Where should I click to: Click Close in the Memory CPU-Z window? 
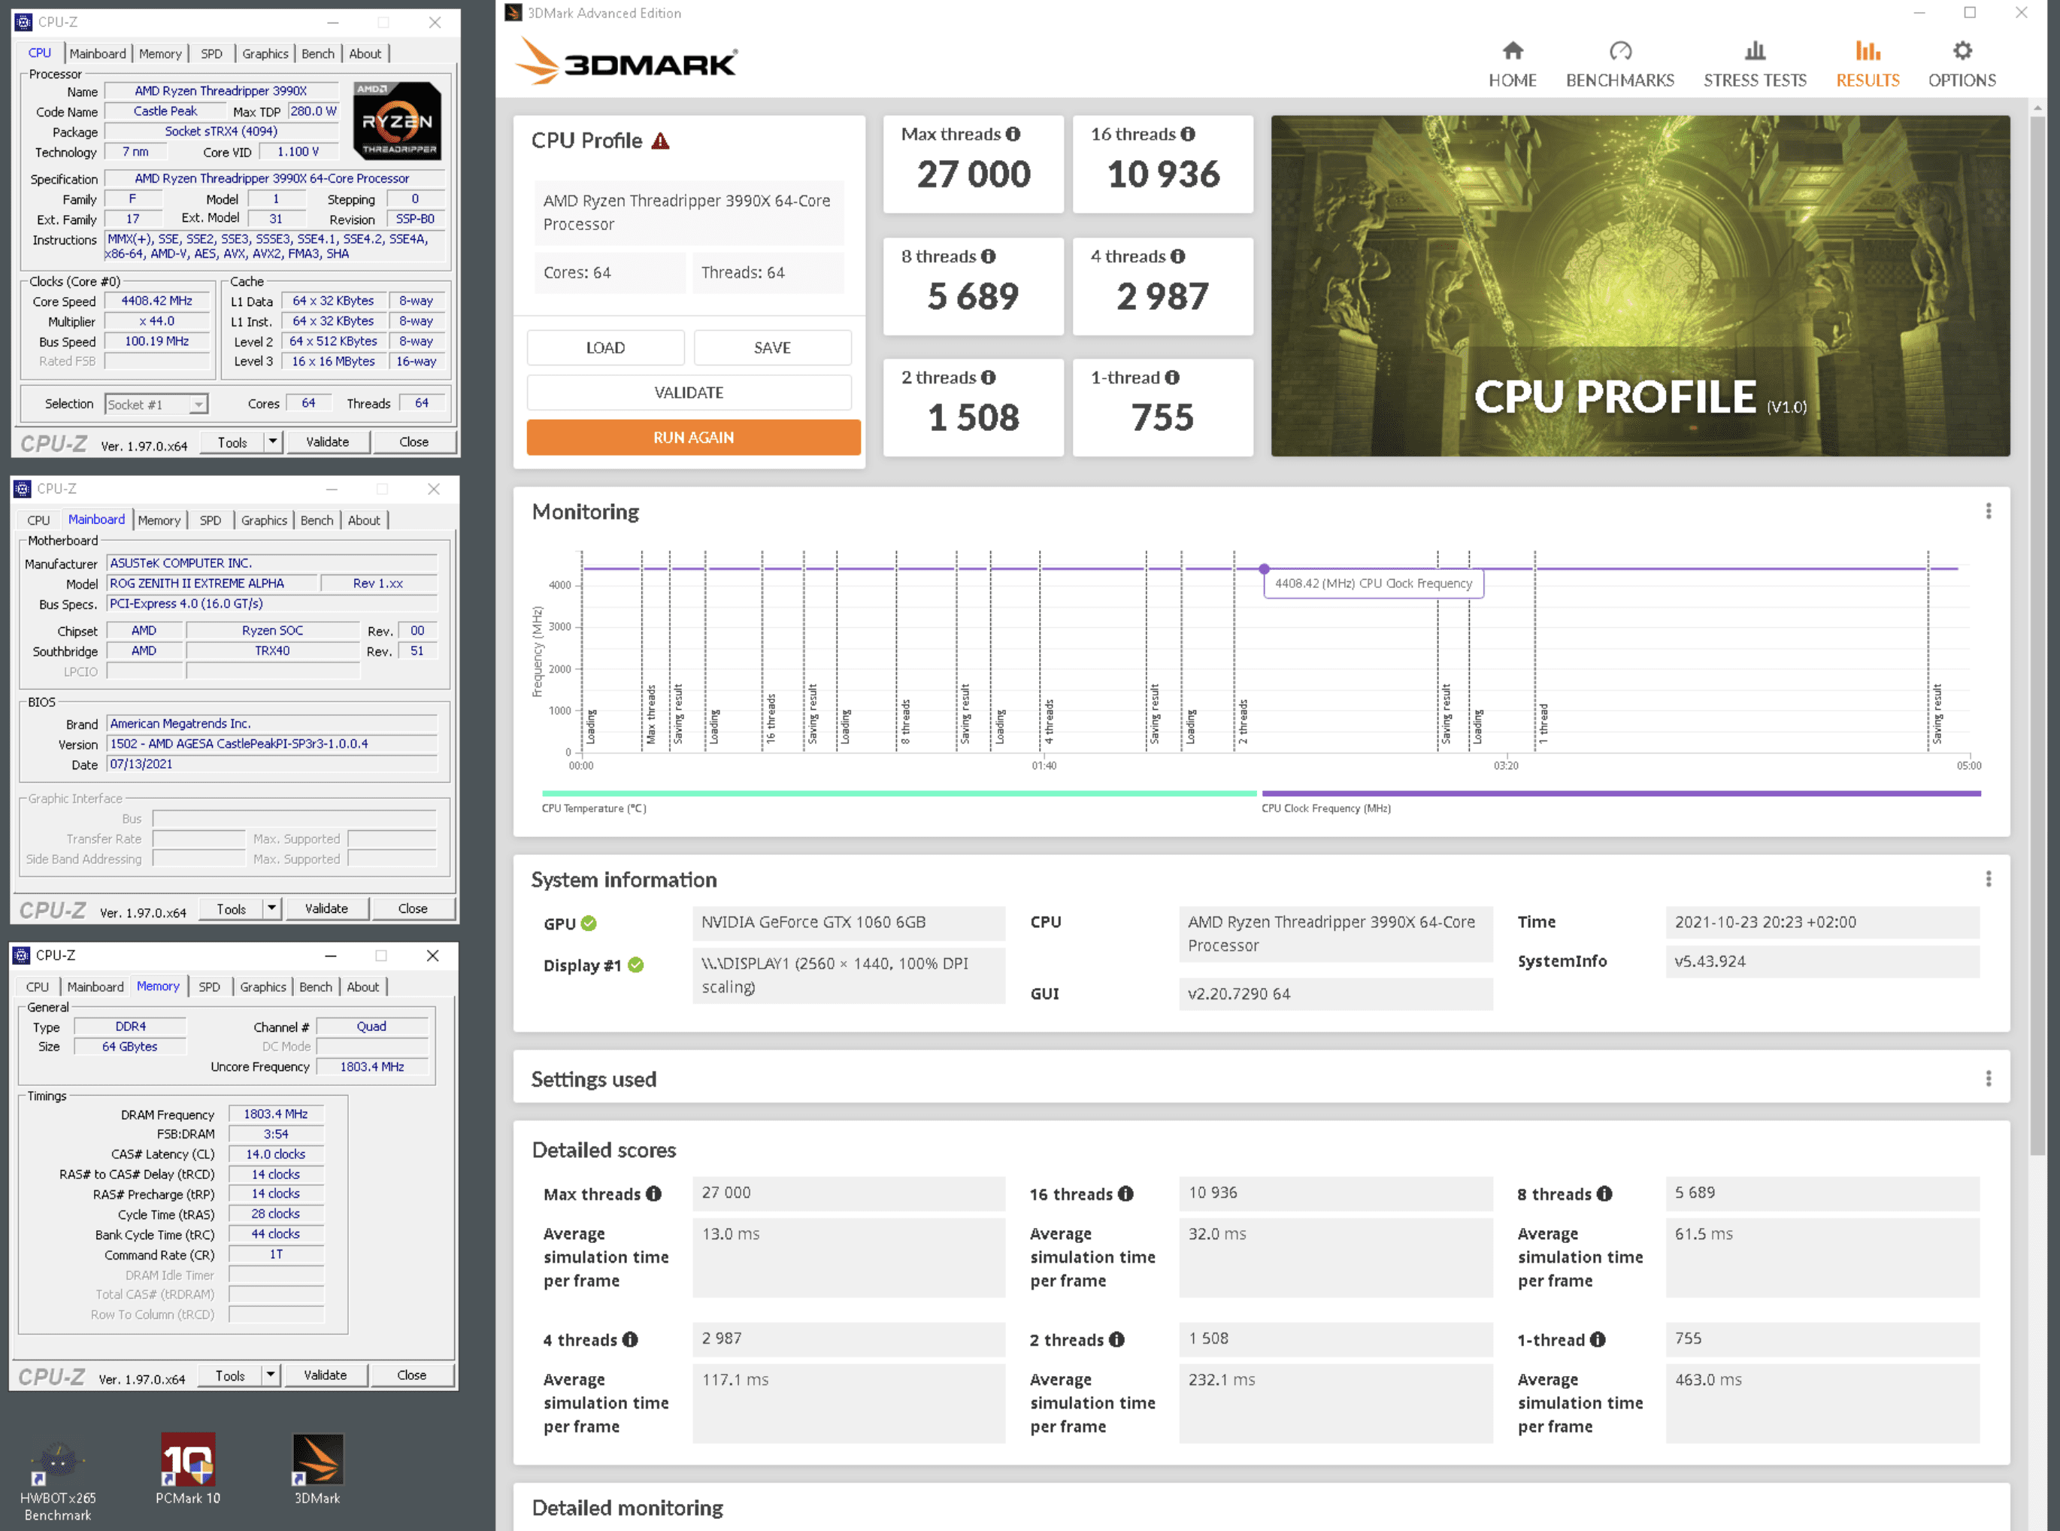pyautogui.click(x=412, y=1376)
